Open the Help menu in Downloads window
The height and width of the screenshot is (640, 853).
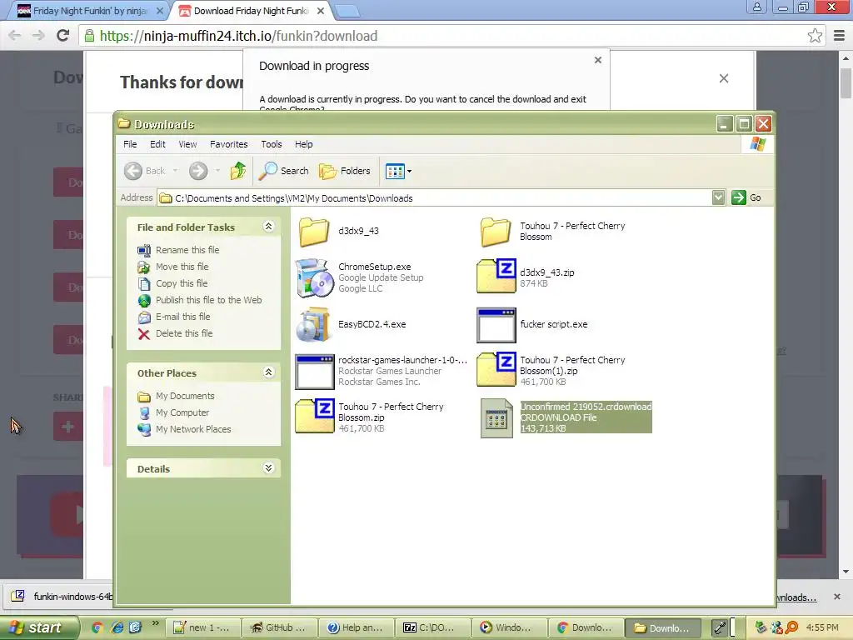pyautogui.click(x=303, y=144)
